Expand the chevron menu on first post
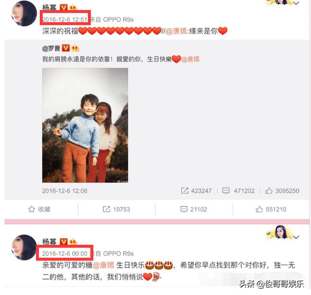The width and height of the screenshot is (311, 295). (296, 3)
